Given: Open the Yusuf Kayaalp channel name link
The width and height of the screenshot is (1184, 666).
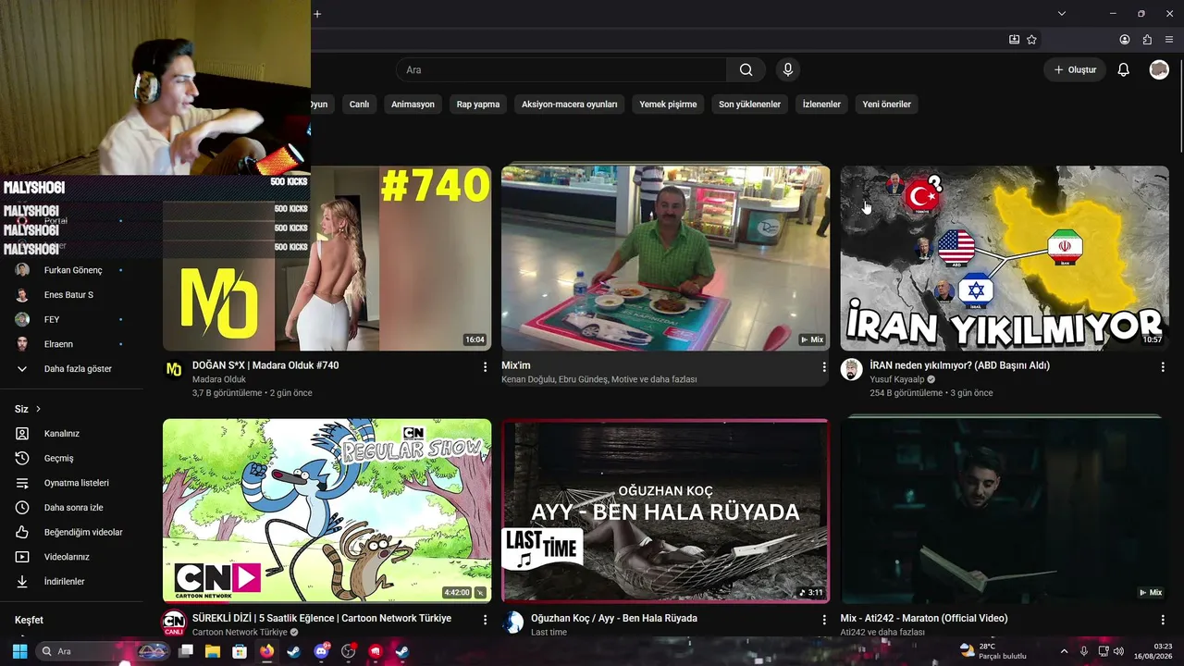Looking at the screenshot, I should click(896, 379).
